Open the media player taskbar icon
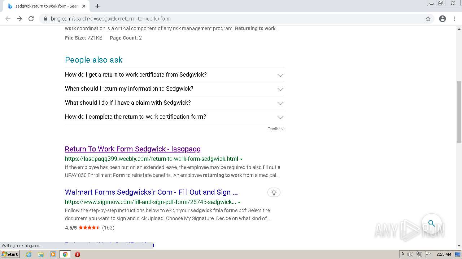 tap(53, 254)
